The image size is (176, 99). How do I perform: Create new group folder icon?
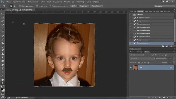coord(164,98)
